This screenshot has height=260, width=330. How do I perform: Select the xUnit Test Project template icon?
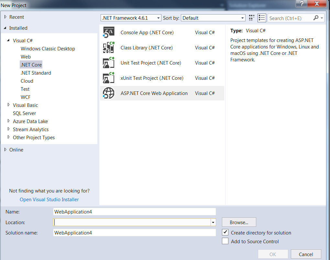(108, 78)
